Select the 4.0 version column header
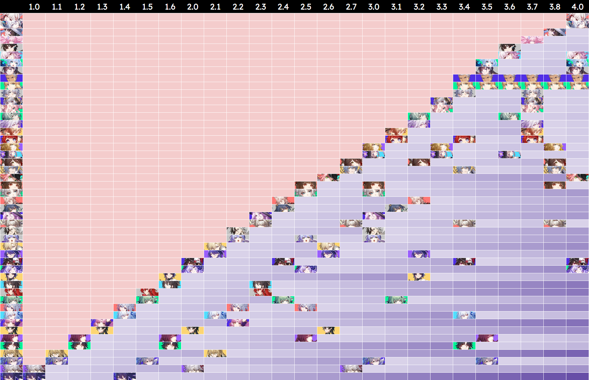The height and width of the screenshot is (380, 589). click(577, 7)
